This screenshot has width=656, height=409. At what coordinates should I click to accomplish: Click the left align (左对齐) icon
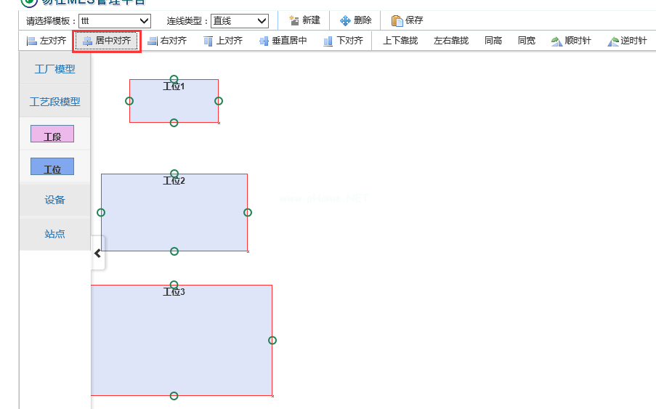click(x=32, y=41)
